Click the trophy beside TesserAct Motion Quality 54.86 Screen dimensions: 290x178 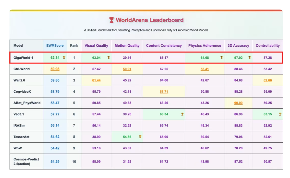(140, 137)
